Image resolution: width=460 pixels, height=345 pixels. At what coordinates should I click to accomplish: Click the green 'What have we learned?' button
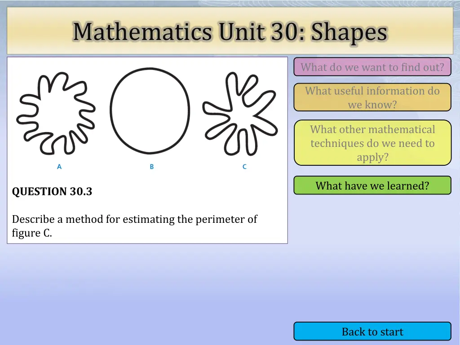372,186
